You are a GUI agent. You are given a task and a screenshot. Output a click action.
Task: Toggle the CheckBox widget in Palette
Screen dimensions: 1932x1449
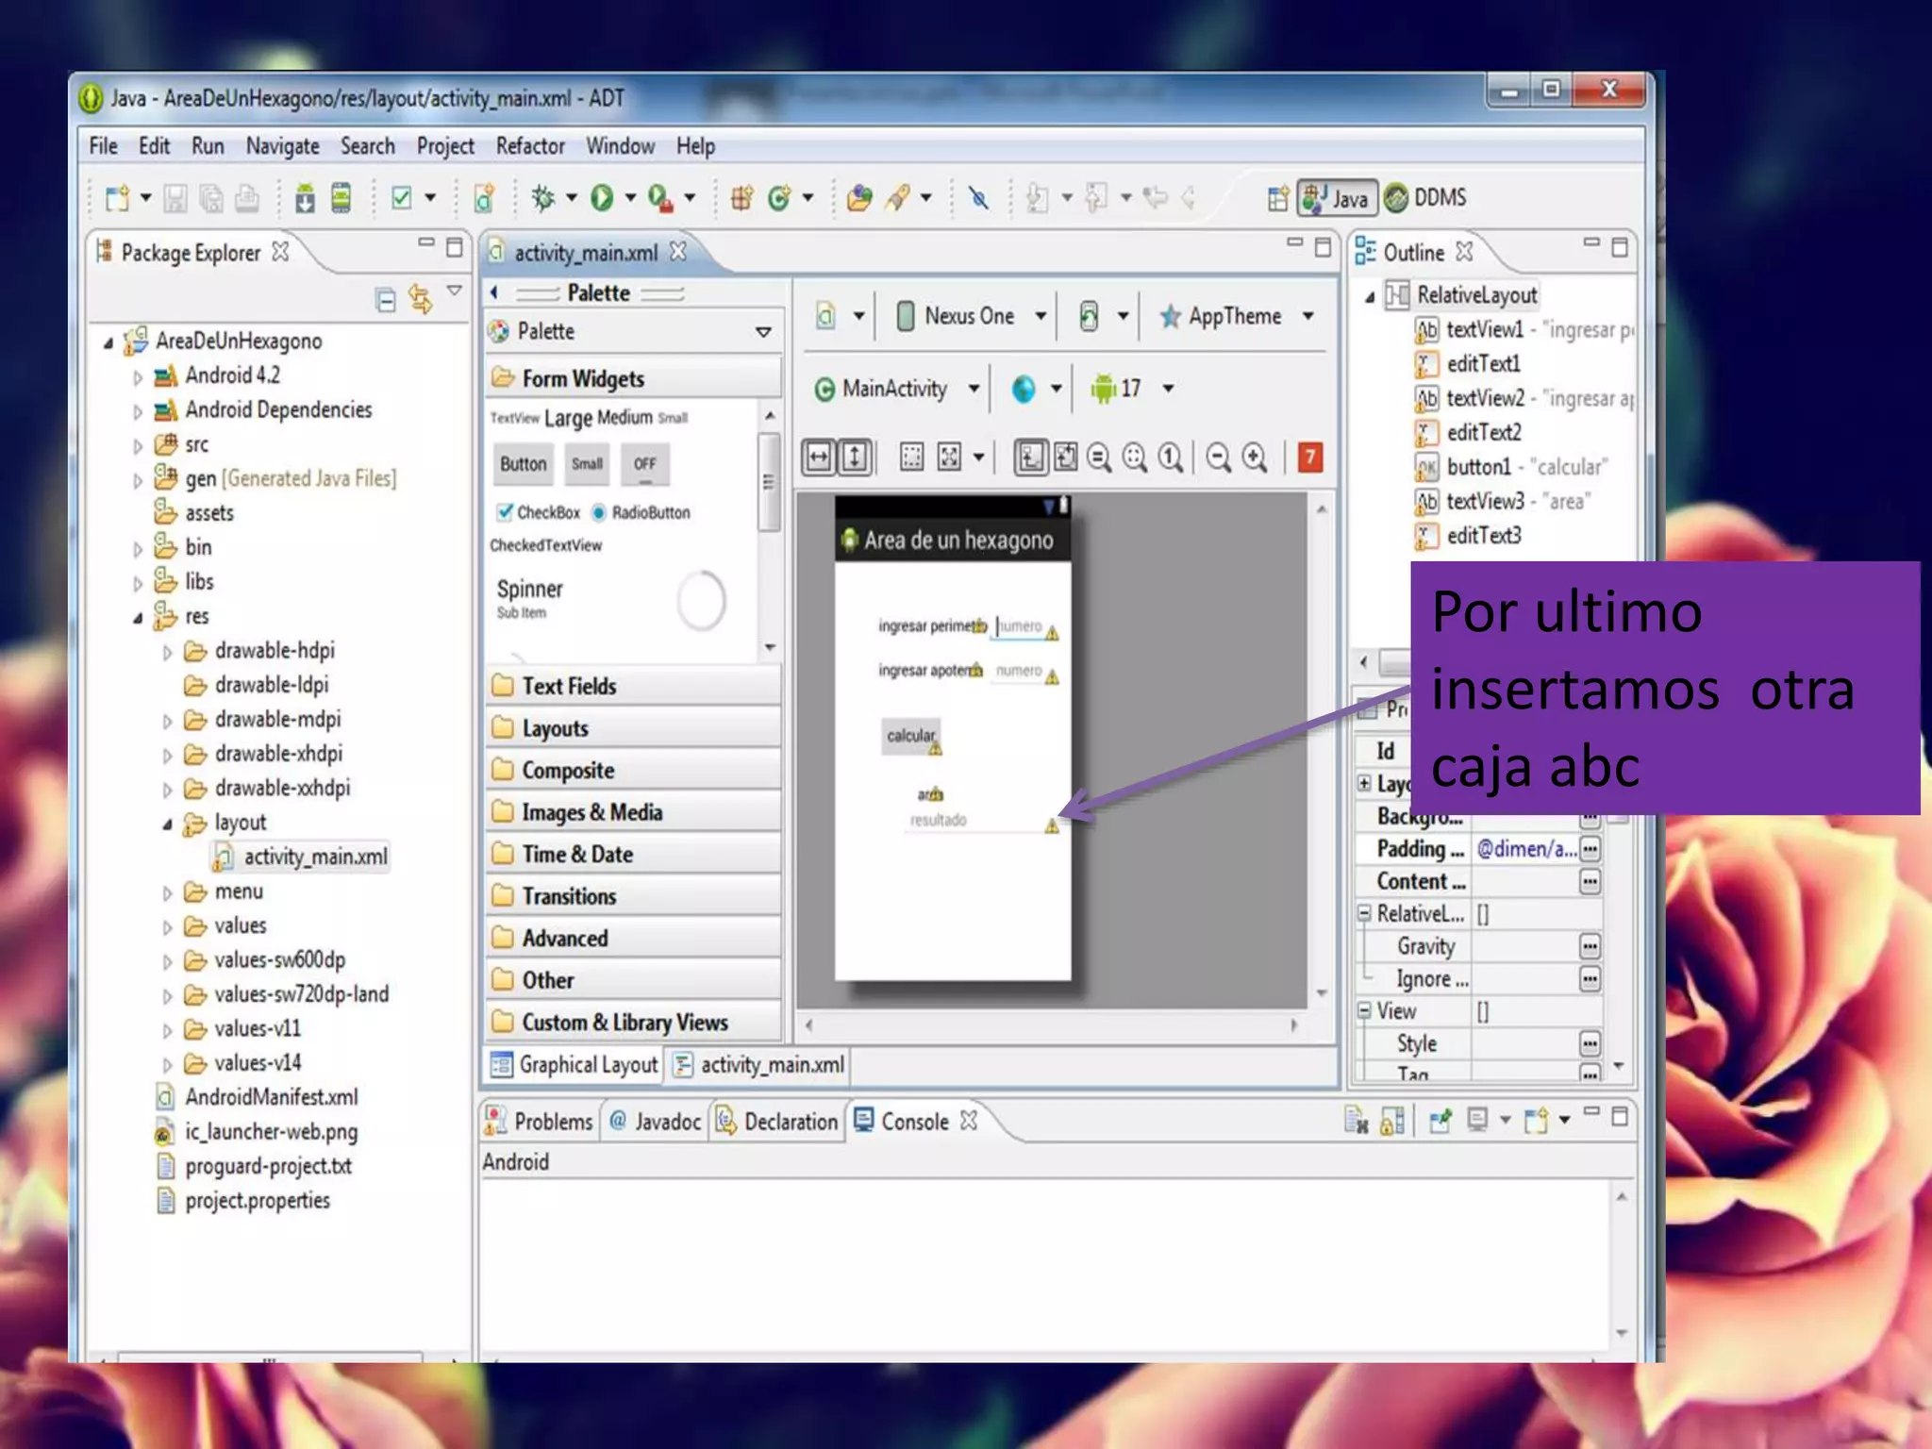tap(538, 512)
